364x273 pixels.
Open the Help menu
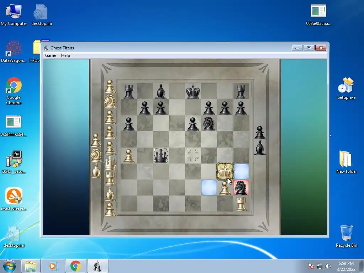tap(65, 55)
